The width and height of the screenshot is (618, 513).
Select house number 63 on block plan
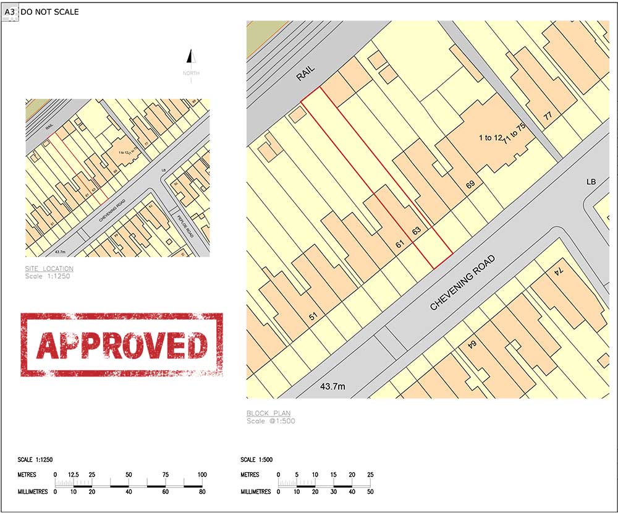417,231
